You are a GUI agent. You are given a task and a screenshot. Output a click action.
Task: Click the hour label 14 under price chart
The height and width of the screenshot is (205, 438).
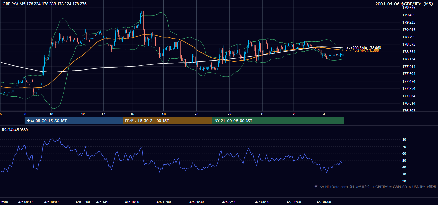click(103, 114)
